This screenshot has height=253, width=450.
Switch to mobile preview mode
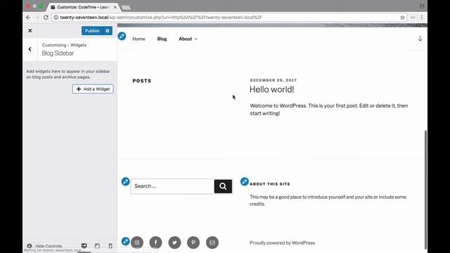coord(110,245)
